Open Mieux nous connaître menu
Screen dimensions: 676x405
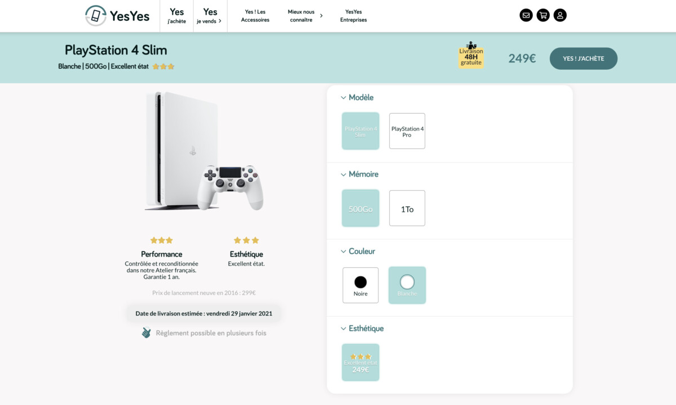304,16
